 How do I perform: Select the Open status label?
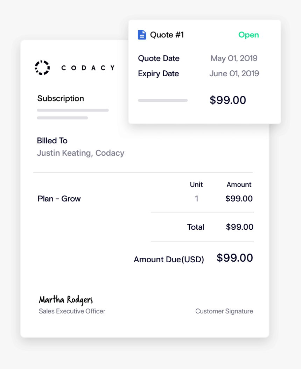248,35
